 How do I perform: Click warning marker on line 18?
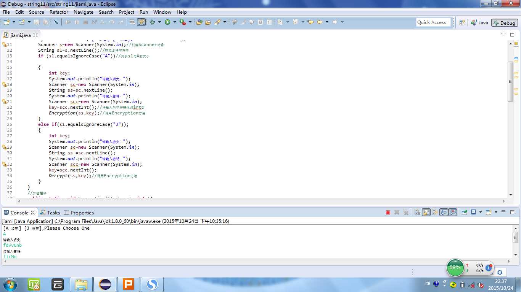(4, 84)
